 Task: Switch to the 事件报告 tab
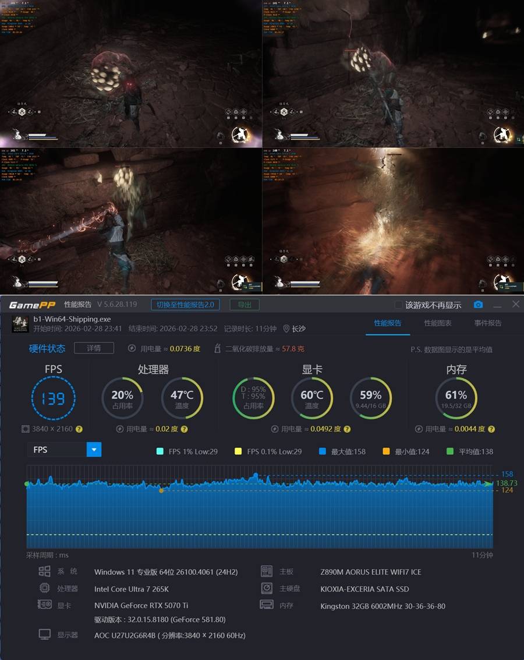(488, 323)
